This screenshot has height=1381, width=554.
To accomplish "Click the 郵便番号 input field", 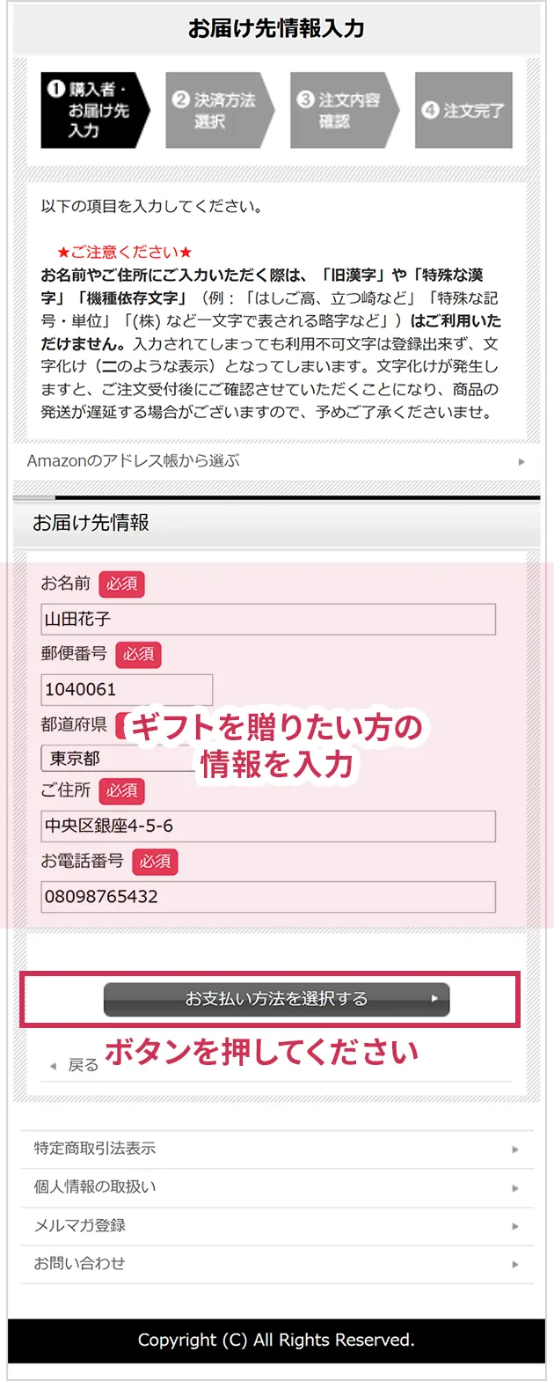I will (x=127, y=689).
